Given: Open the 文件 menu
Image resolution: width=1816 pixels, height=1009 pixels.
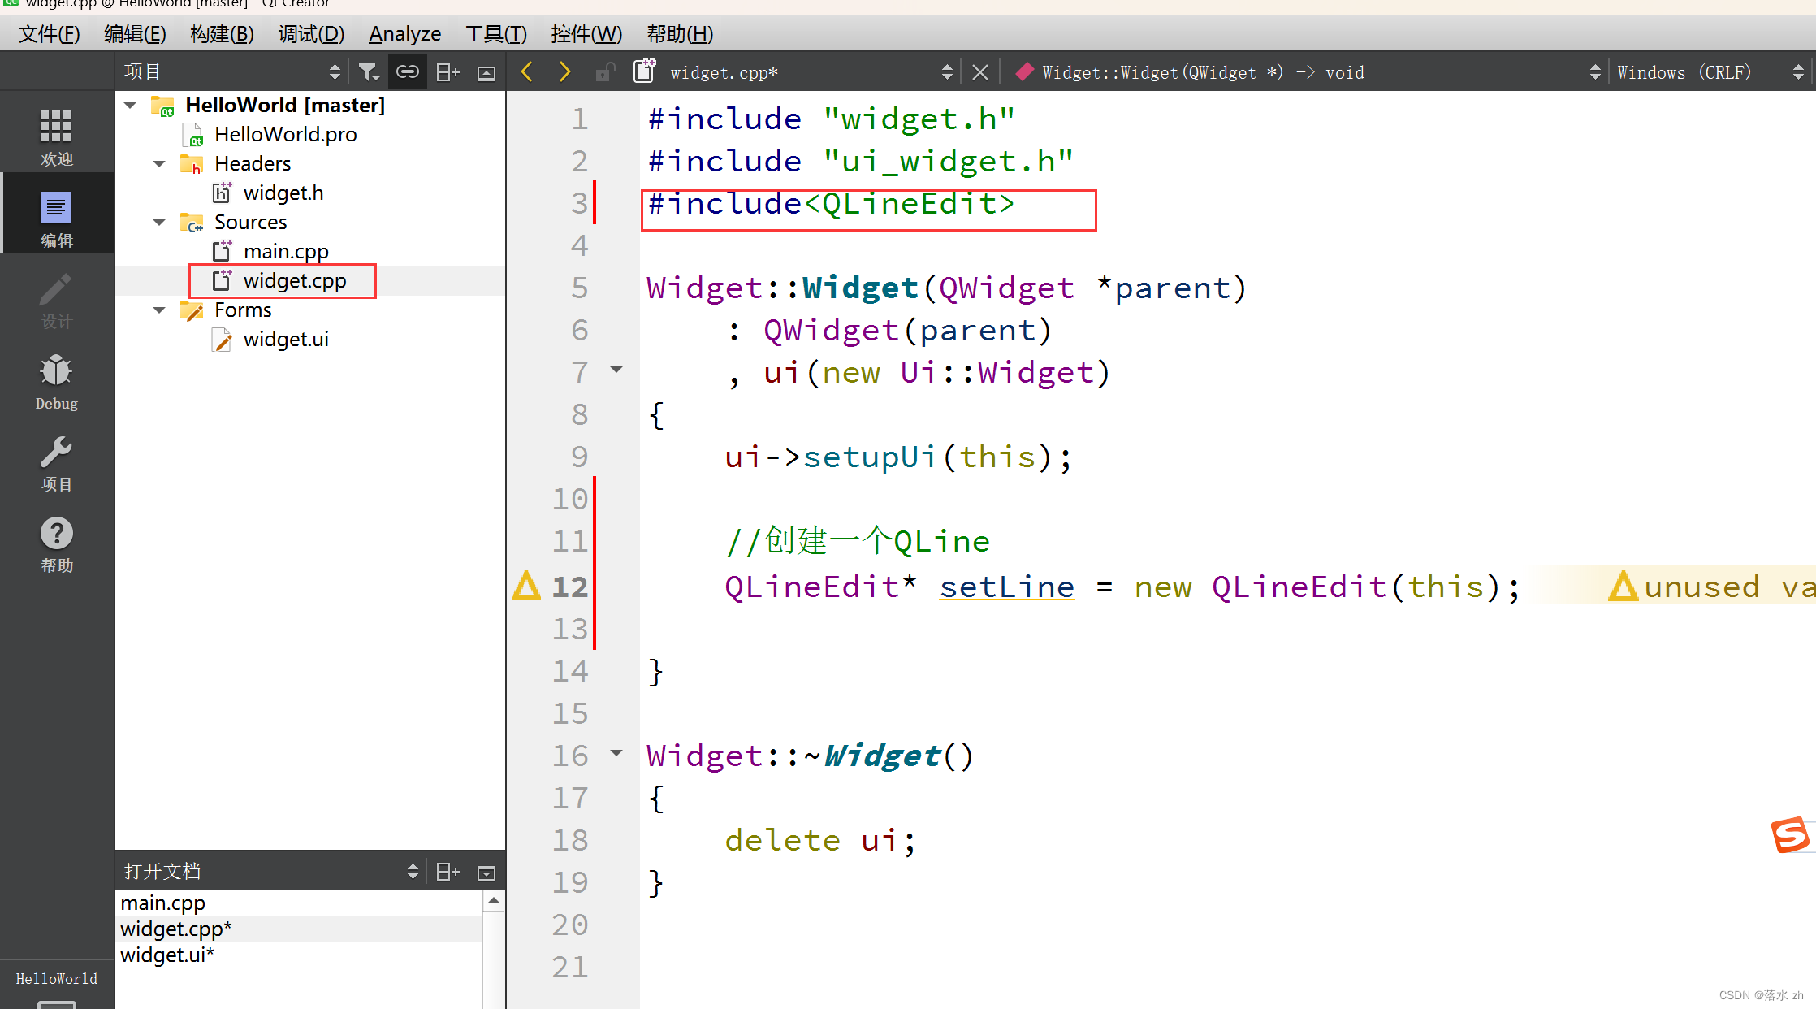Looking at the screenshot, I should click(x=46, y=33).
